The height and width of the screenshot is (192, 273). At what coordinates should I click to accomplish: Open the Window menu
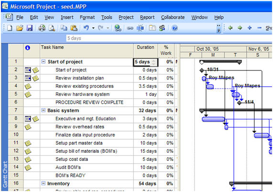click(x=199, y=17)
